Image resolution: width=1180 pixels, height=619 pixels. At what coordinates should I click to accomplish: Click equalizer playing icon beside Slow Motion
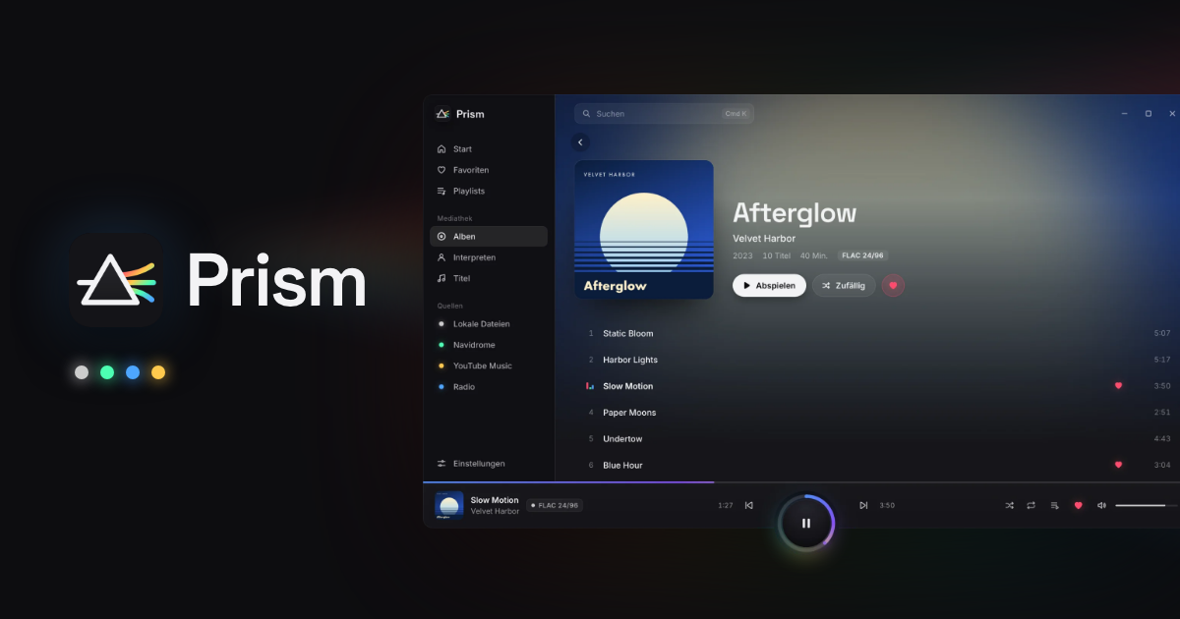(590, 386)
